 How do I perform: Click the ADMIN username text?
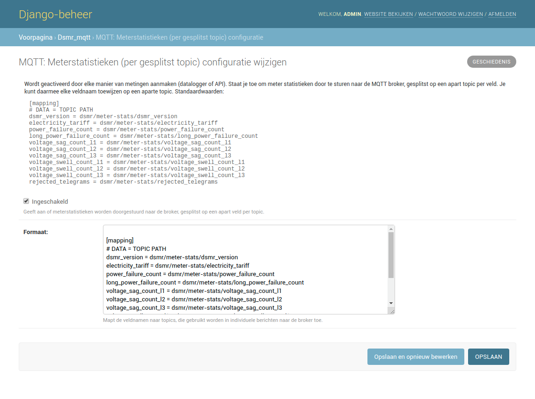[352, 14]
